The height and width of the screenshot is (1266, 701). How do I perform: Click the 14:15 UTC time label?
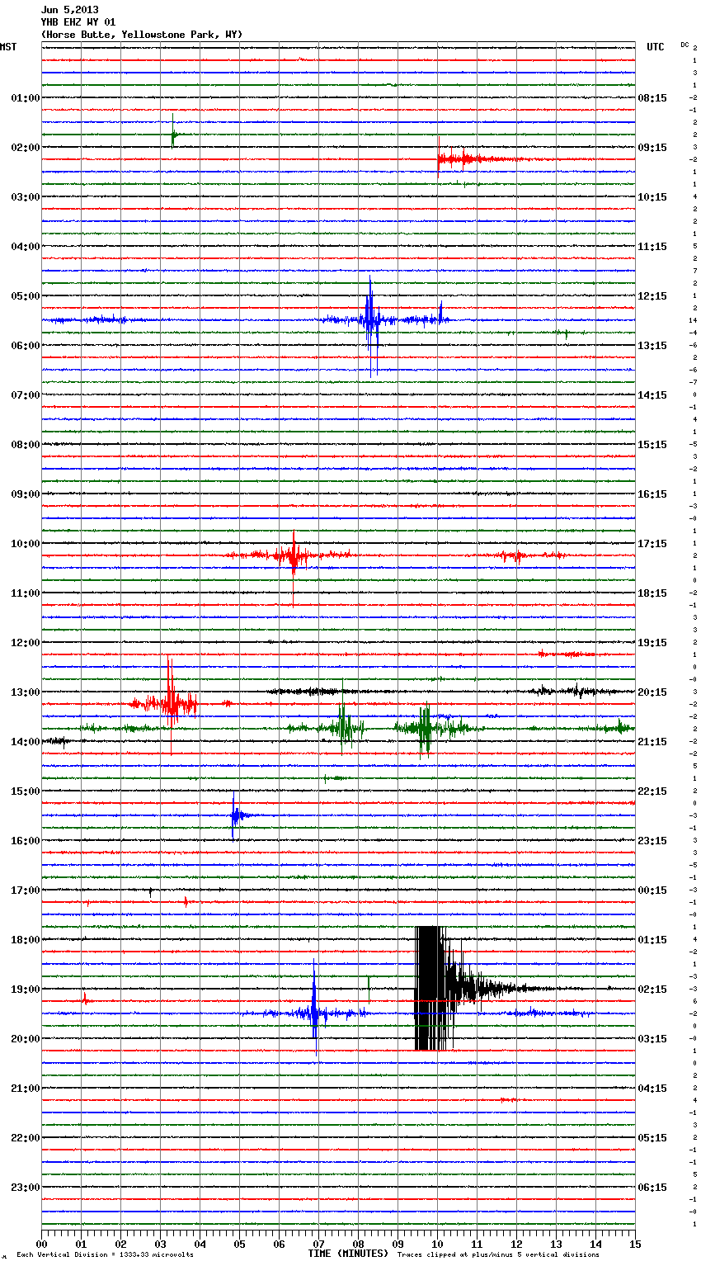[x=652, y=395]
